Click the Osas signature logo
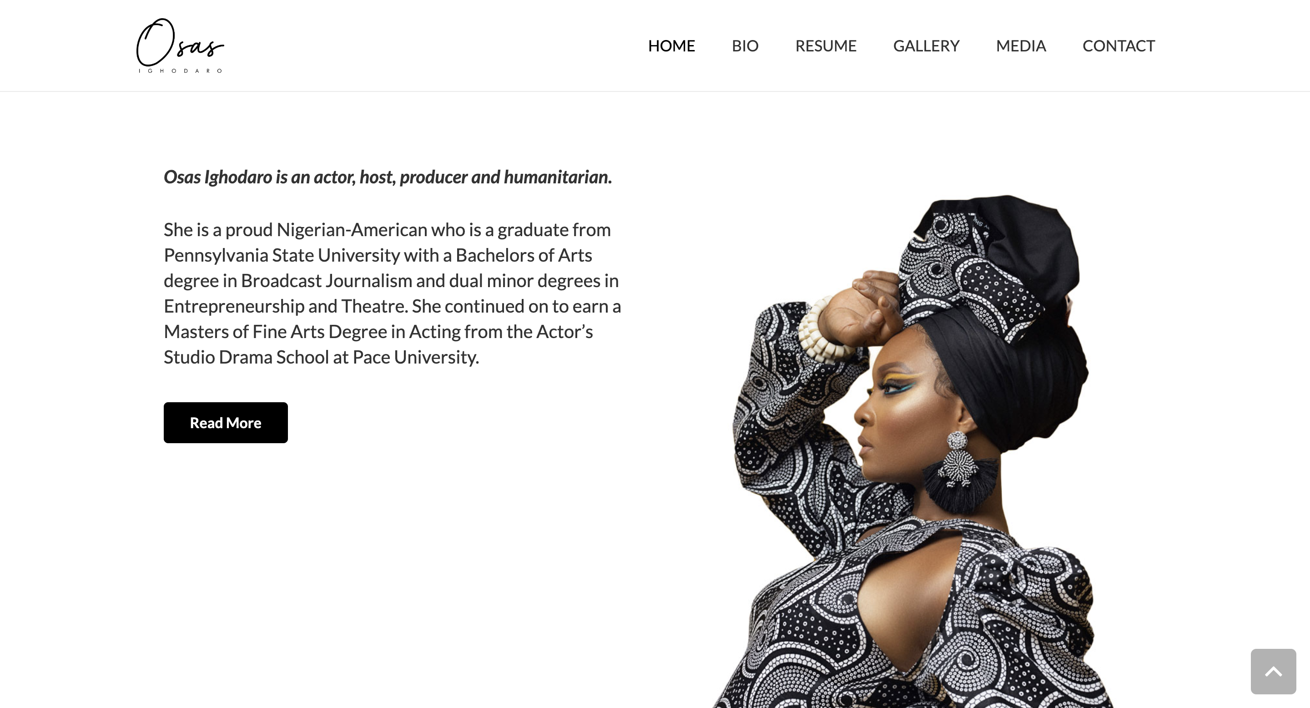Screen dimensions: 1310x708 pyautogui.click(x=180, y=46)
